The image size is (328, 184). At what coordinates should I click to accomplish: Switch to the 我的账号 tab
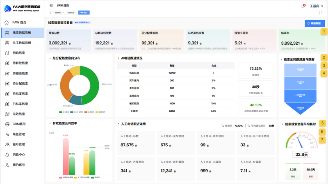click(x=58, y=13)
